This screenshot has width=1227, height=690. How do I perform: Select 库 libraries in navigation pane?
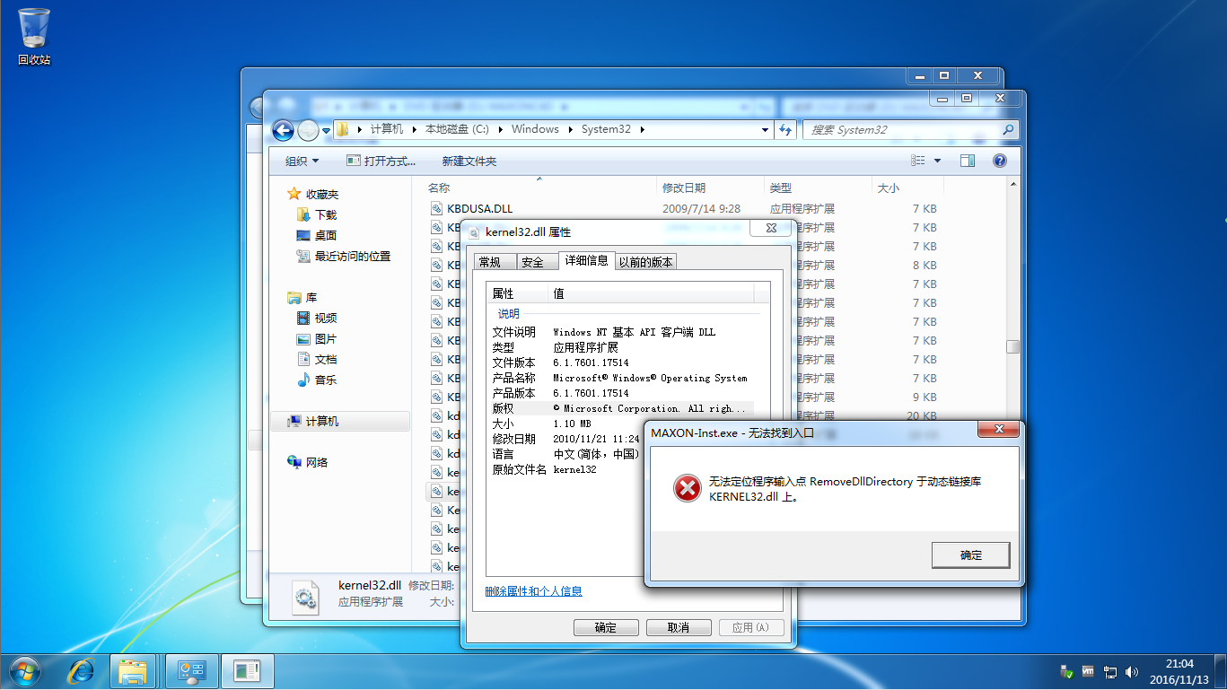pos(302,297)
